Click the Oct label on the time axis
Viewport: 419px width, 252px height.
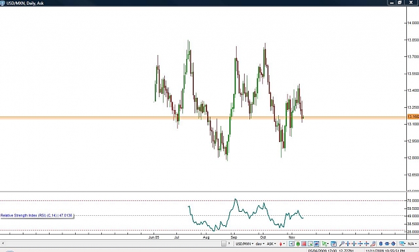pos(263,237)
